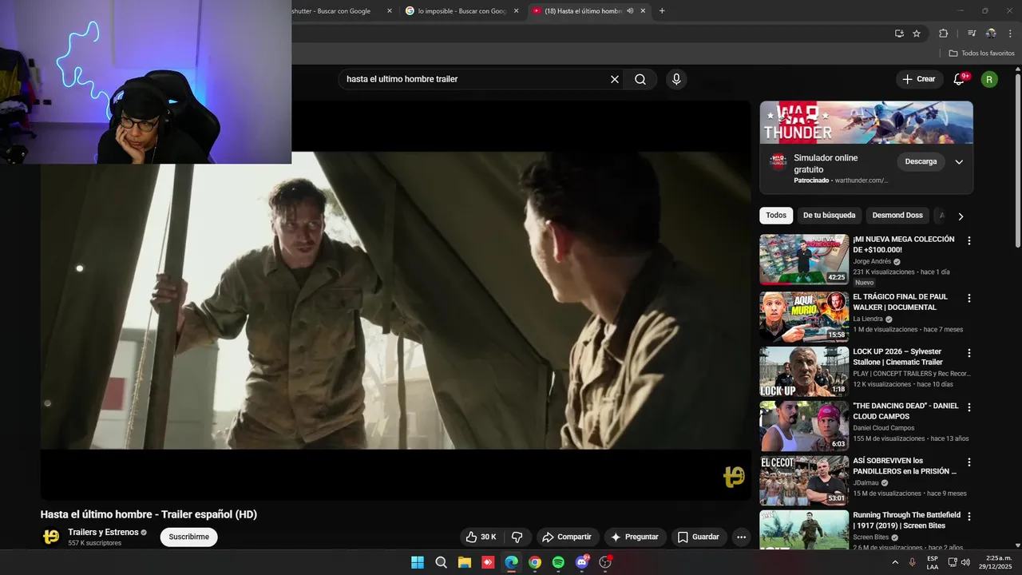
Task: Select the 'Todos' filter chip
Action: (776, 215)
